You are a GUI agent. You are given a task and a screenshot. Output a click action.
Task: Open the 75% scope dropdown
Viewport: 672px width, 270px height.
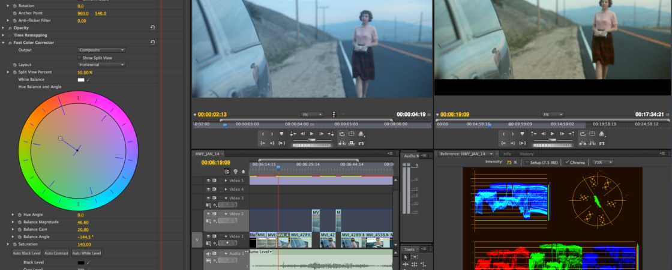click(x=602, y=163)
